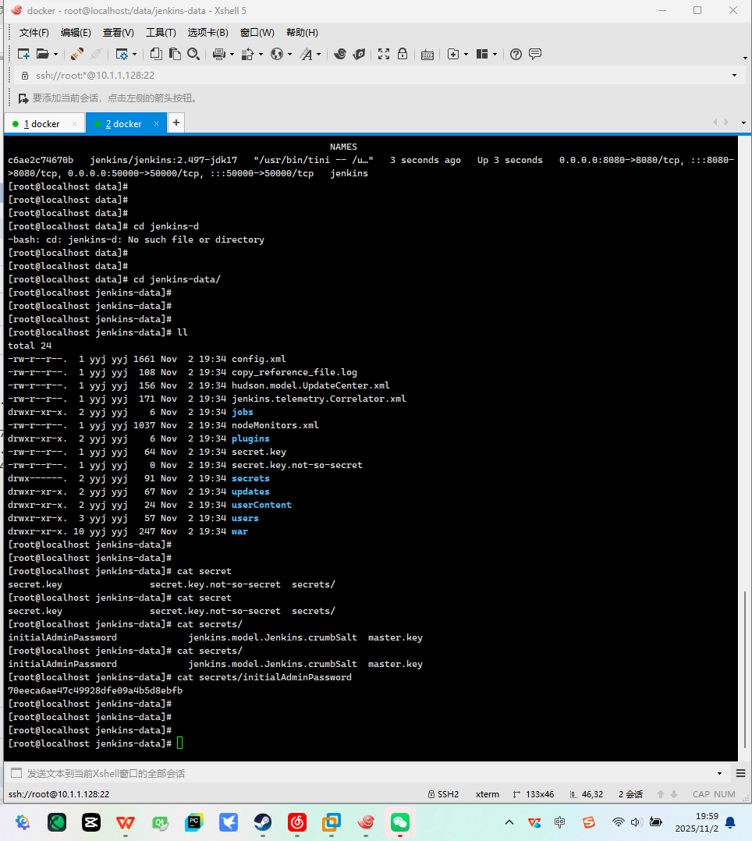Click the pane layout icon
Viewport: 752px width, 841px height.
(x=482, y=54)
